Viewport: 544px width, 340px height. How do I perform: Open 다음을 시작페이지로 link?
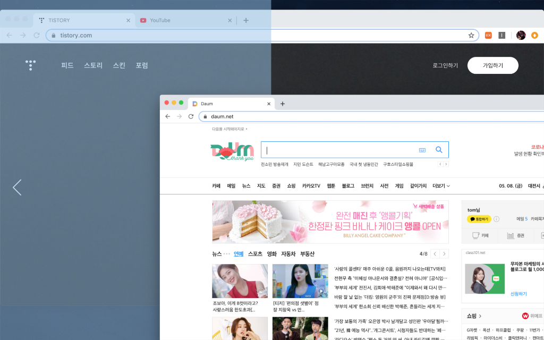tap(229, 129)
